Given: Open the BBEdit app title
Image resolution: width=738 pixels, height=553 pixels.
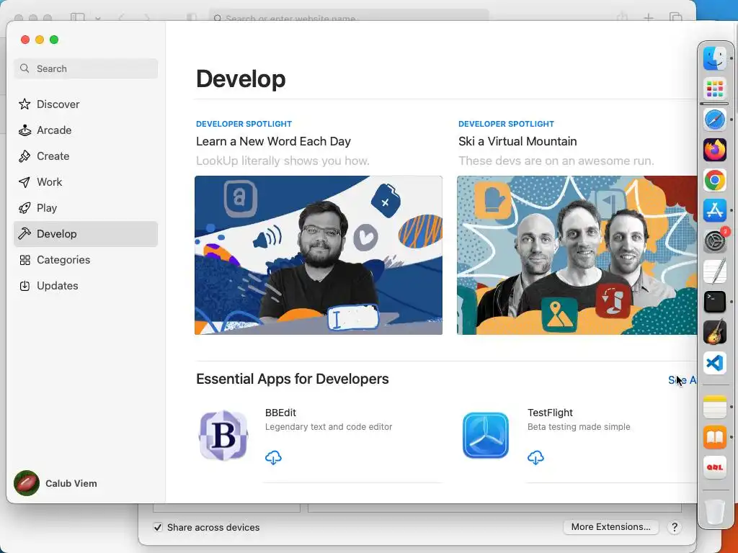Looking at the screenshot, I should click(x=280, y=413).
